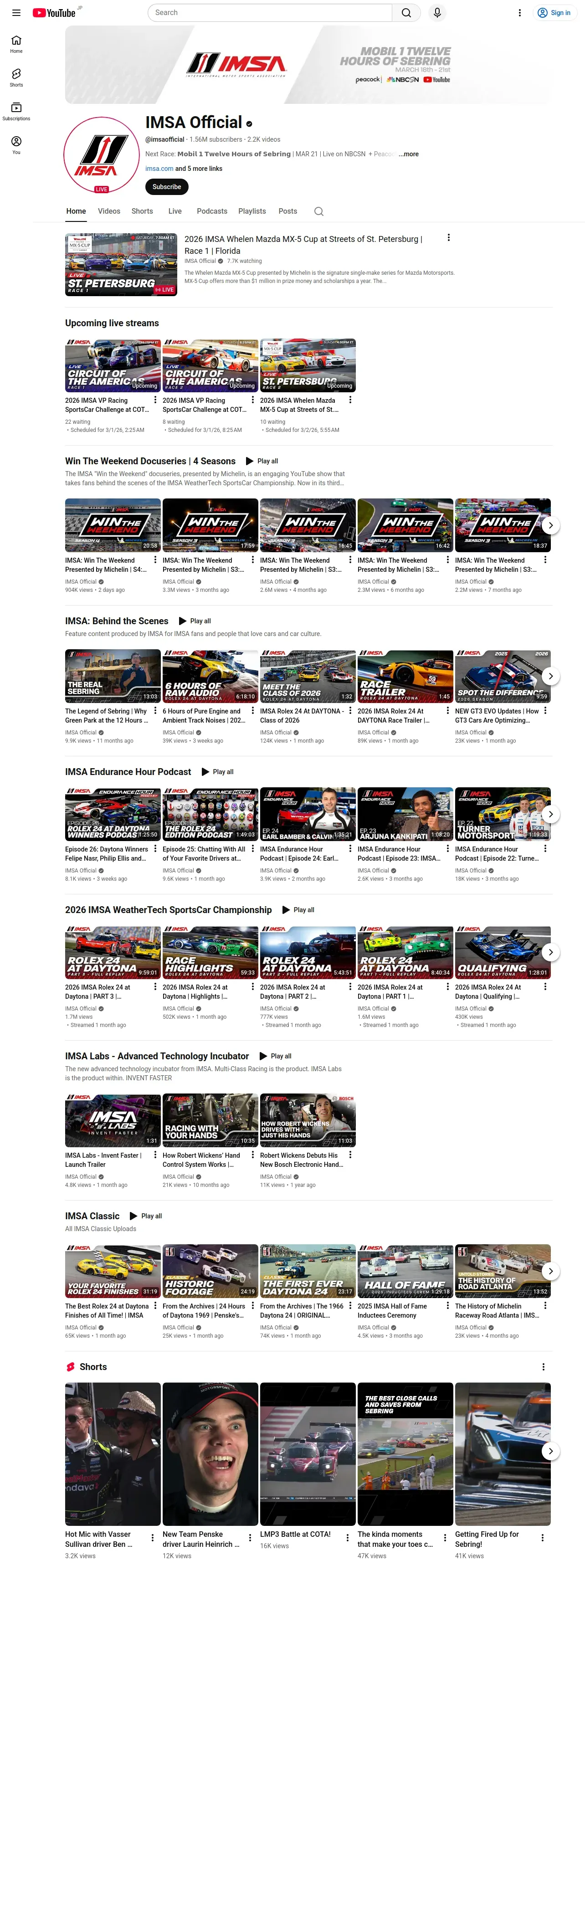
Task: Play all IMSA: Behind the Scenes videos
Action: pyautogui.click(x=195, y=621)
